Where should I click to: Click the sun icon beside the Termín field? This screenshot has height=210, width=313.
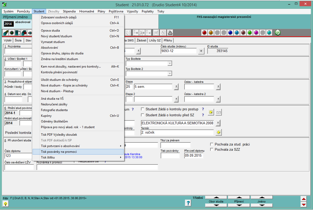(x=219, y=132)
